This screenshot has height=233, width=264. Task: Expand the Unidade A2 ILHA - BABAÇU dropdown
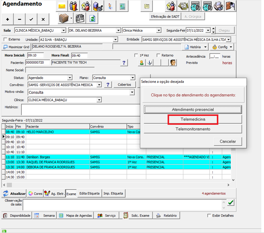[x=115, y=40]
